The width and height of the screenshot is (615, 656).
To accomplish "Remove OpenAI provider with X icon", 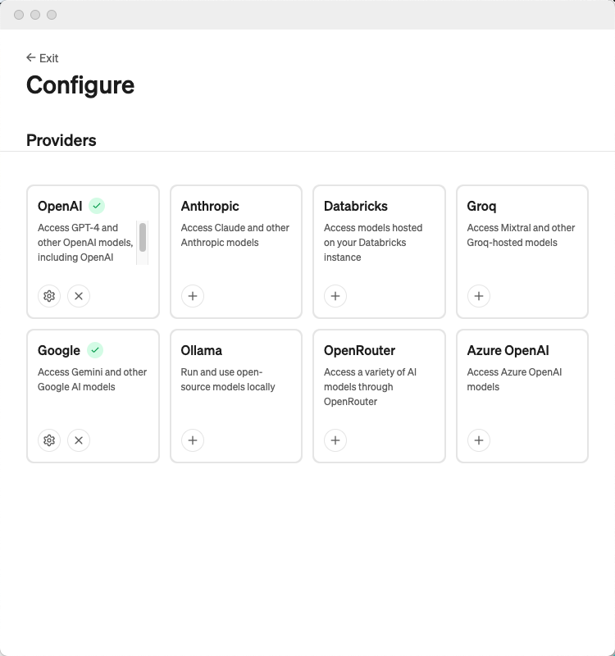I will point(79,296).
